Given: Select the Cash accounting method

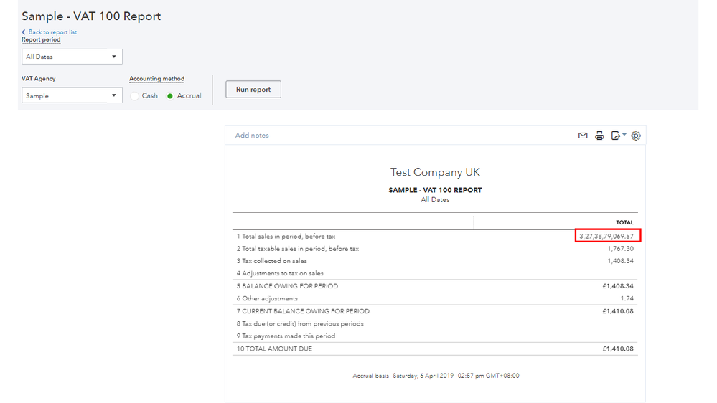Looking at the screenshot, I should click(x=135, y=96).
